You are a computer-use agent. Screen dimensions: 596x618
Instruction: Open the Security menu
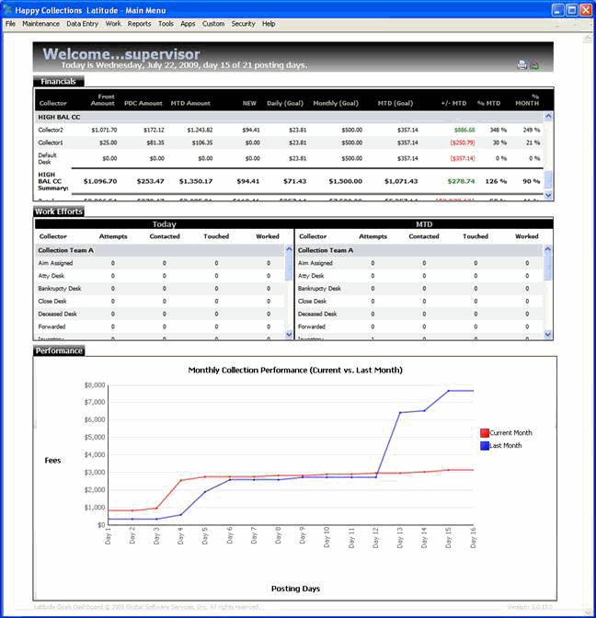[x=243, y=24]
